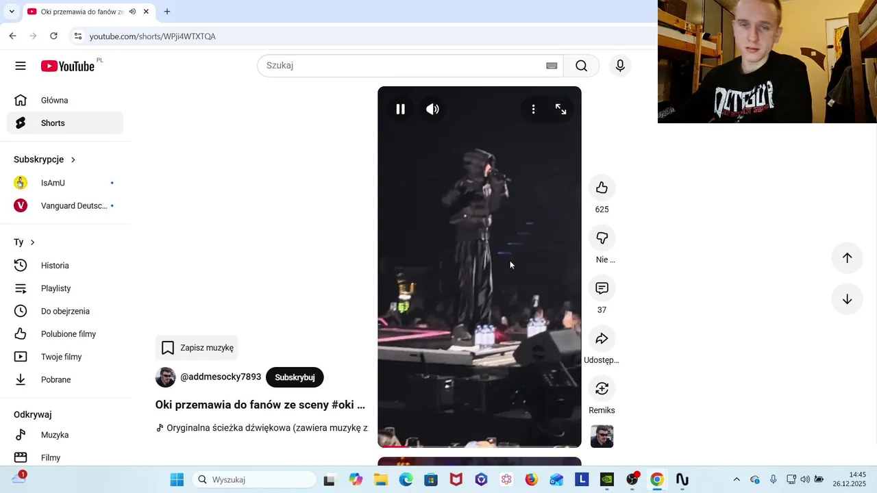Go to previous Short with up arrow
This screenshot has width=877, height=493.
[x=847, y=257]
